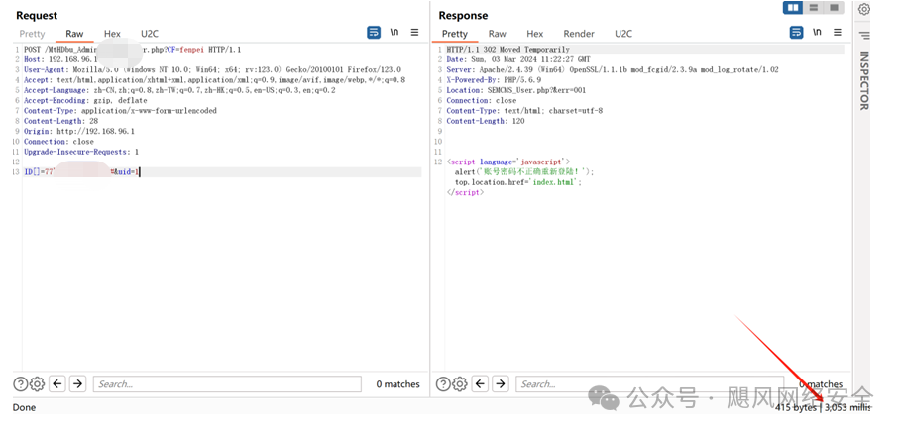
Task: Click 'Content-Length: 120' in response
Action: (x=486, y=121)
